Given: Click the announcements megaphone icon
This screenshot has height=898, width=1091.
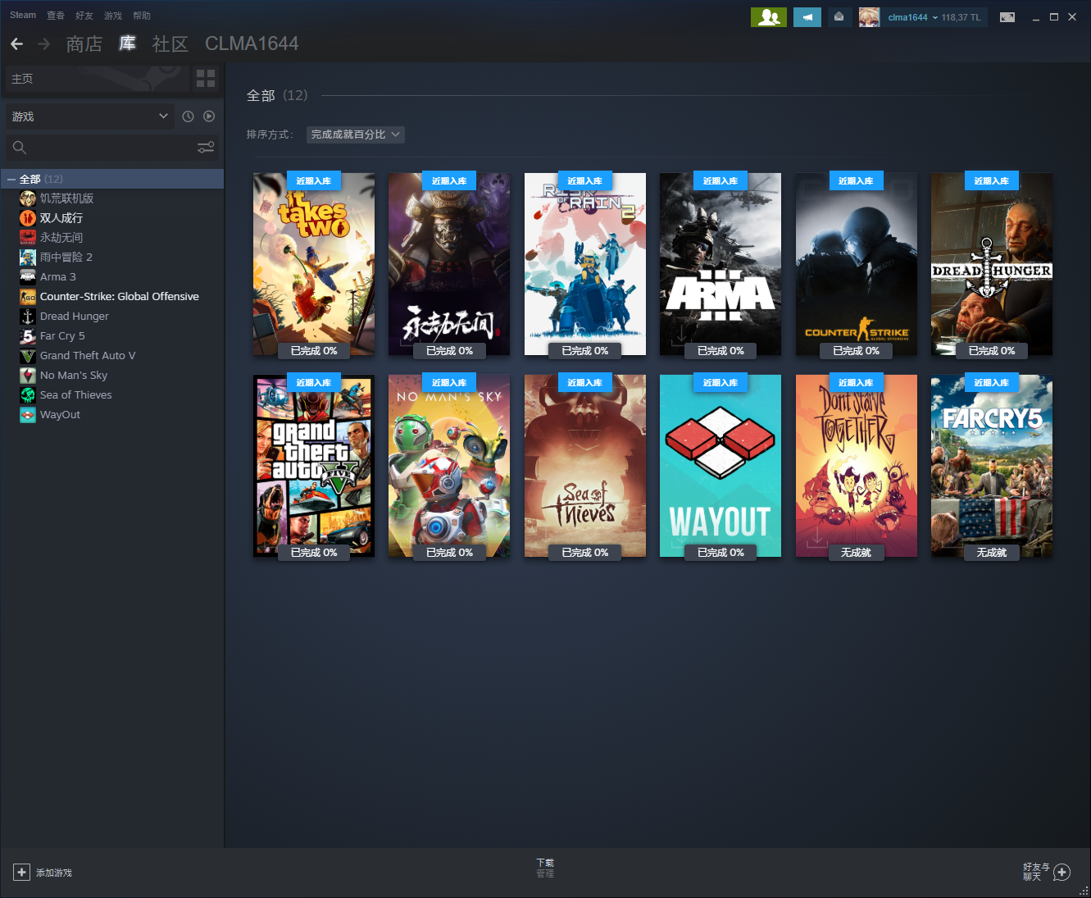Looking at the screenshot, I should click(x=807, y=17).
